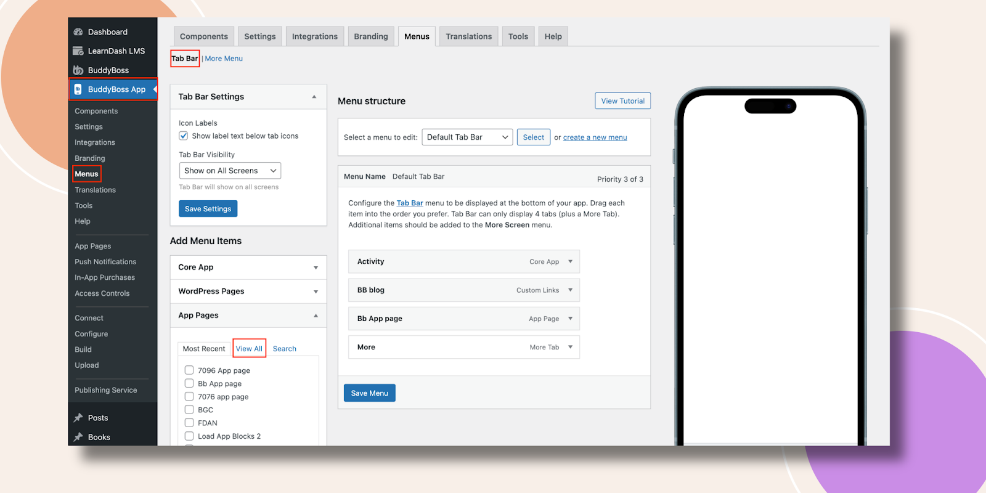The image size is (986, 493).
Task: Click the BuddyBoss logo icon
Action: [x=78, y=70]
